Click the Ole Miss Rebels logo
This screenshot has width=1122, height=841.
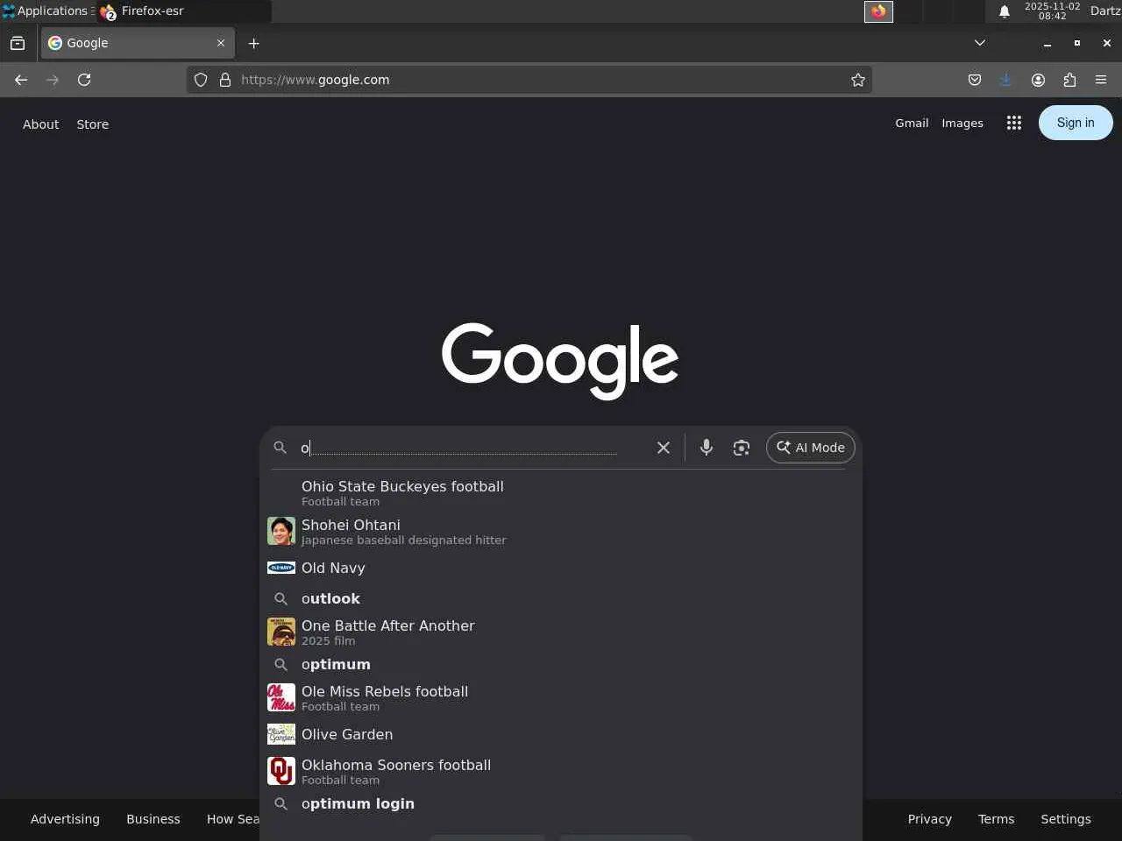tap(281, 697)
